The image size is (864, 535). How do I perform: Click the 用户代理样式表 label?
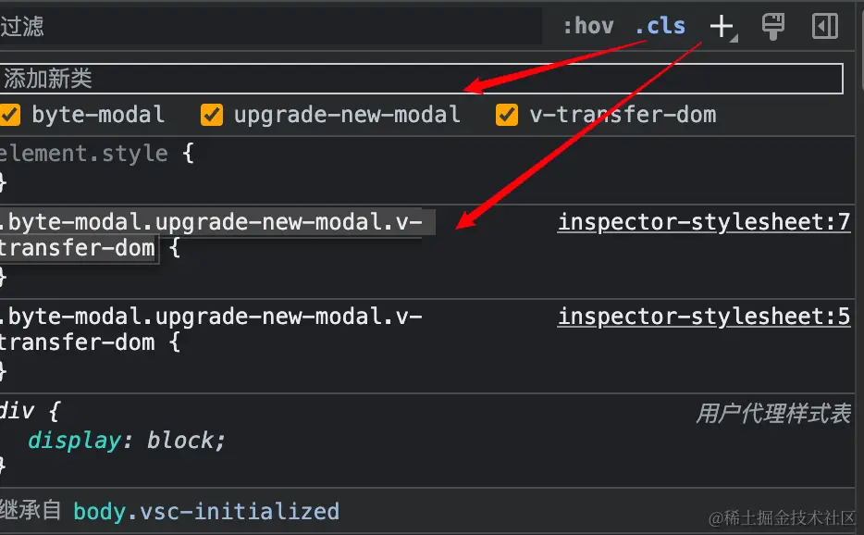(x=773, y=413)
